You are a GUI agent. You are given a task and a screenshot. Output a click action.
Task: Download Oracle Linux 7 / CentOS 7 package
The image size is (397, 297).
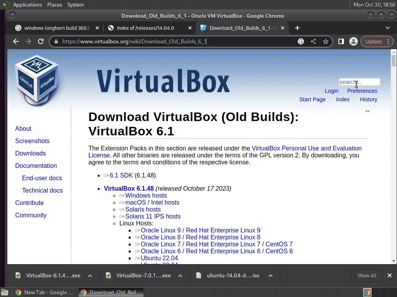tap(216, 244)
